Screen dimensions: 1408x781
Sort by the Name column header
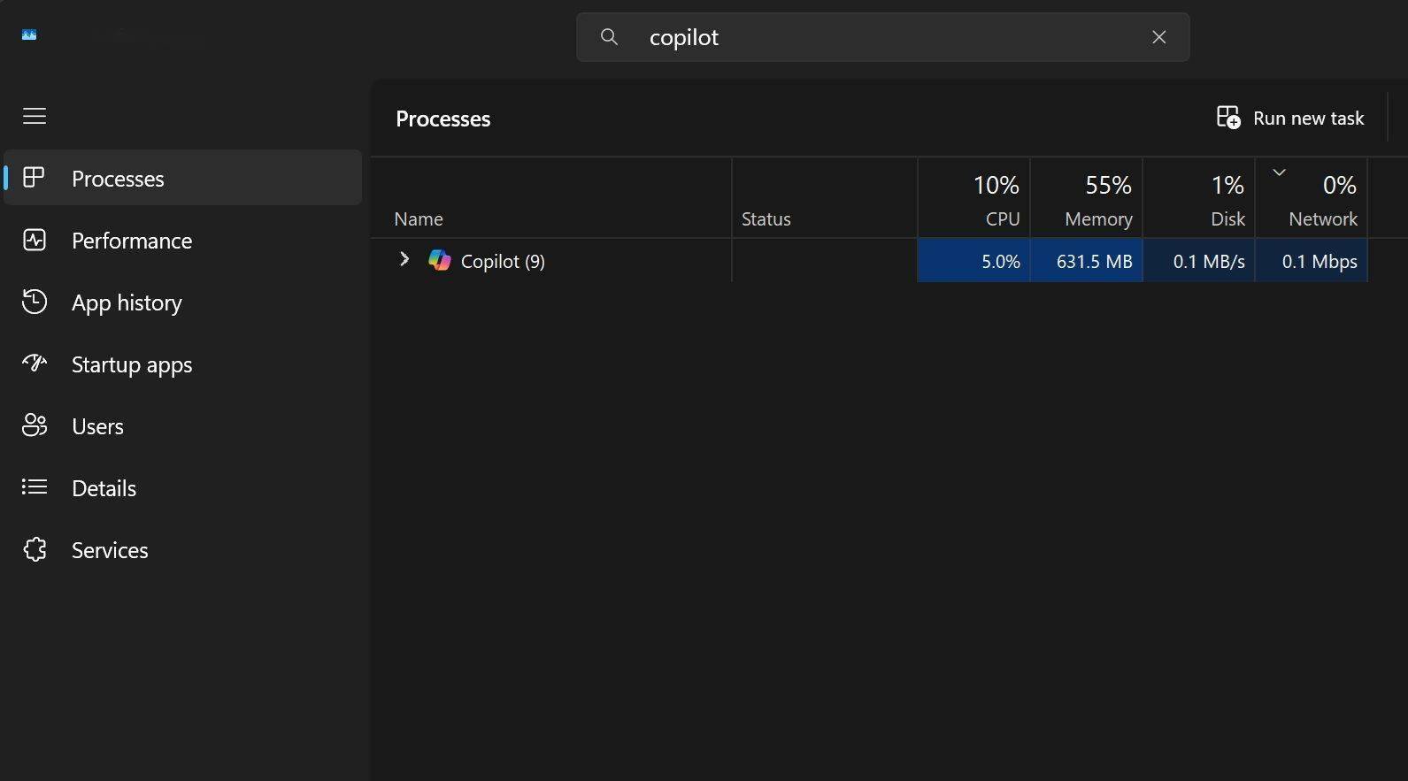pos(551,198)
